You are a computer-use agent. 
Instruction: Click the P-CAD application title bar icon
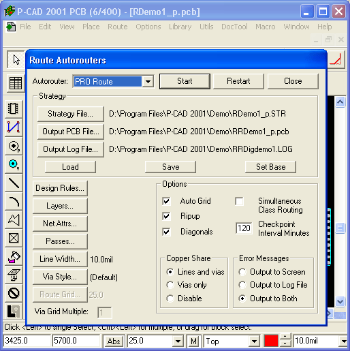[x=10, y=11]
